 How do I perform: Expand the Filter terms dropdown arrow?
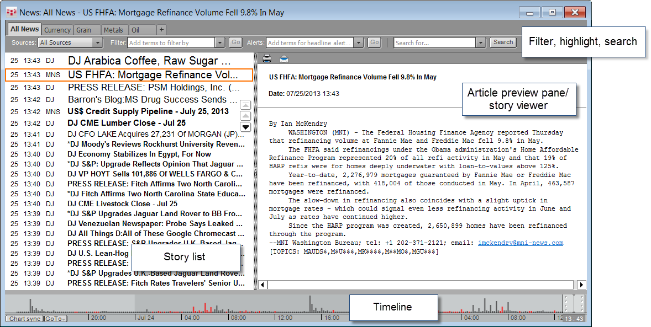tap(220, 42)
